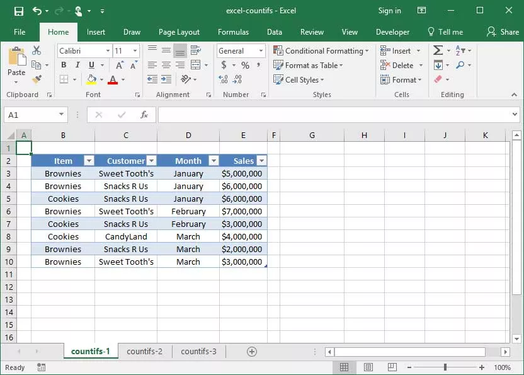Click the Paste clipboard icon
The image size is (524, 375).
[x=16, y=56]
